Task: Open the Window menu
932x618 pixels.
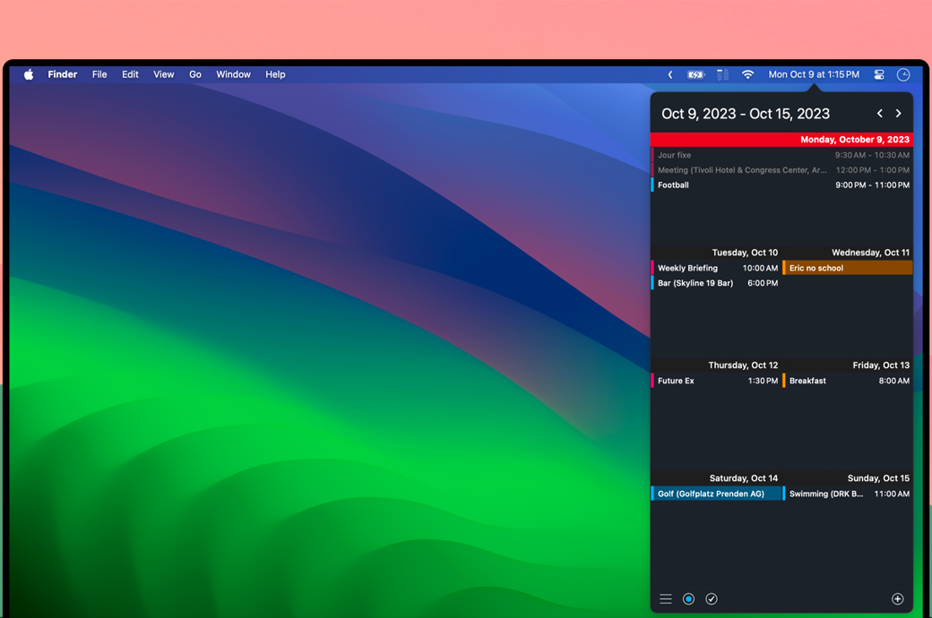Action: (x=233, y=74)
